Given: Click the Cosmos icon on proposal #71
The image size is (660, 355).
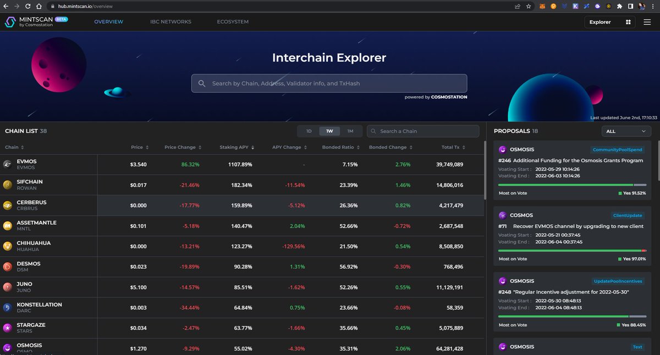Looking at the screenshot, I should pyautogui.click(x=502, y=215).
